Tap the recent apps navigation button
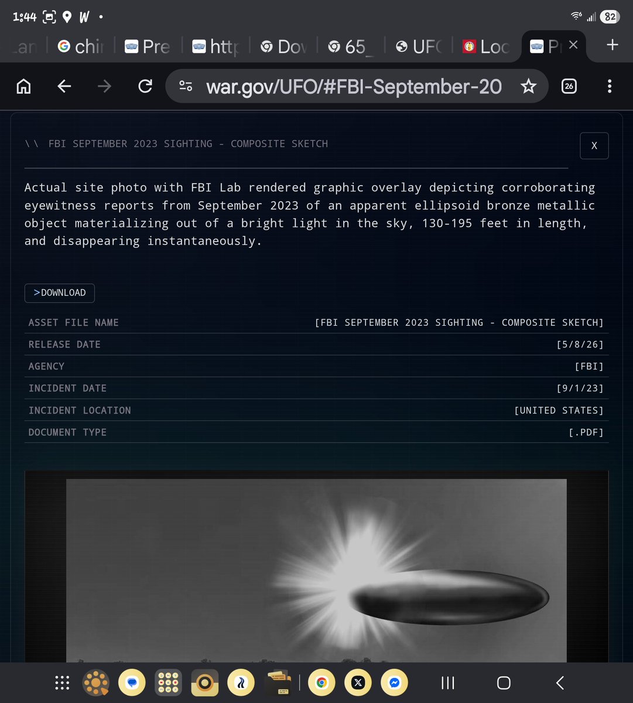The height and width of the screenshot is (703, 633). 448,683
